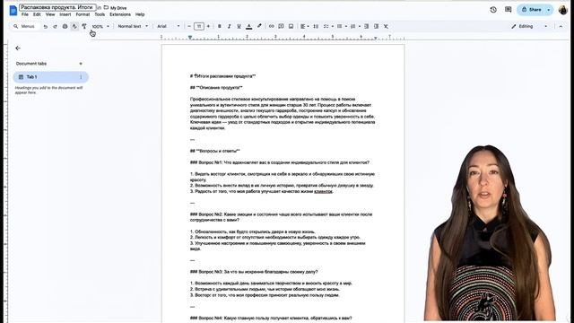Open the Share options arrow

pos(549,10)
